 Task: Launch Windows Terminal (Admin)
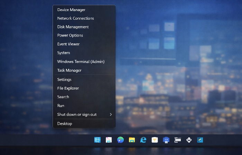tap(84, 62)
